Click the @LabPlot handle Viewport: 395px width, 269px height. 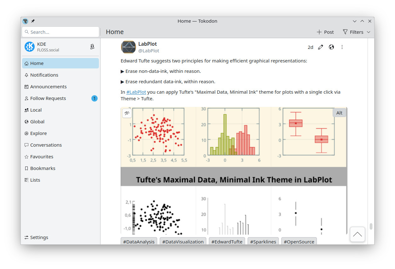[149, 51]
